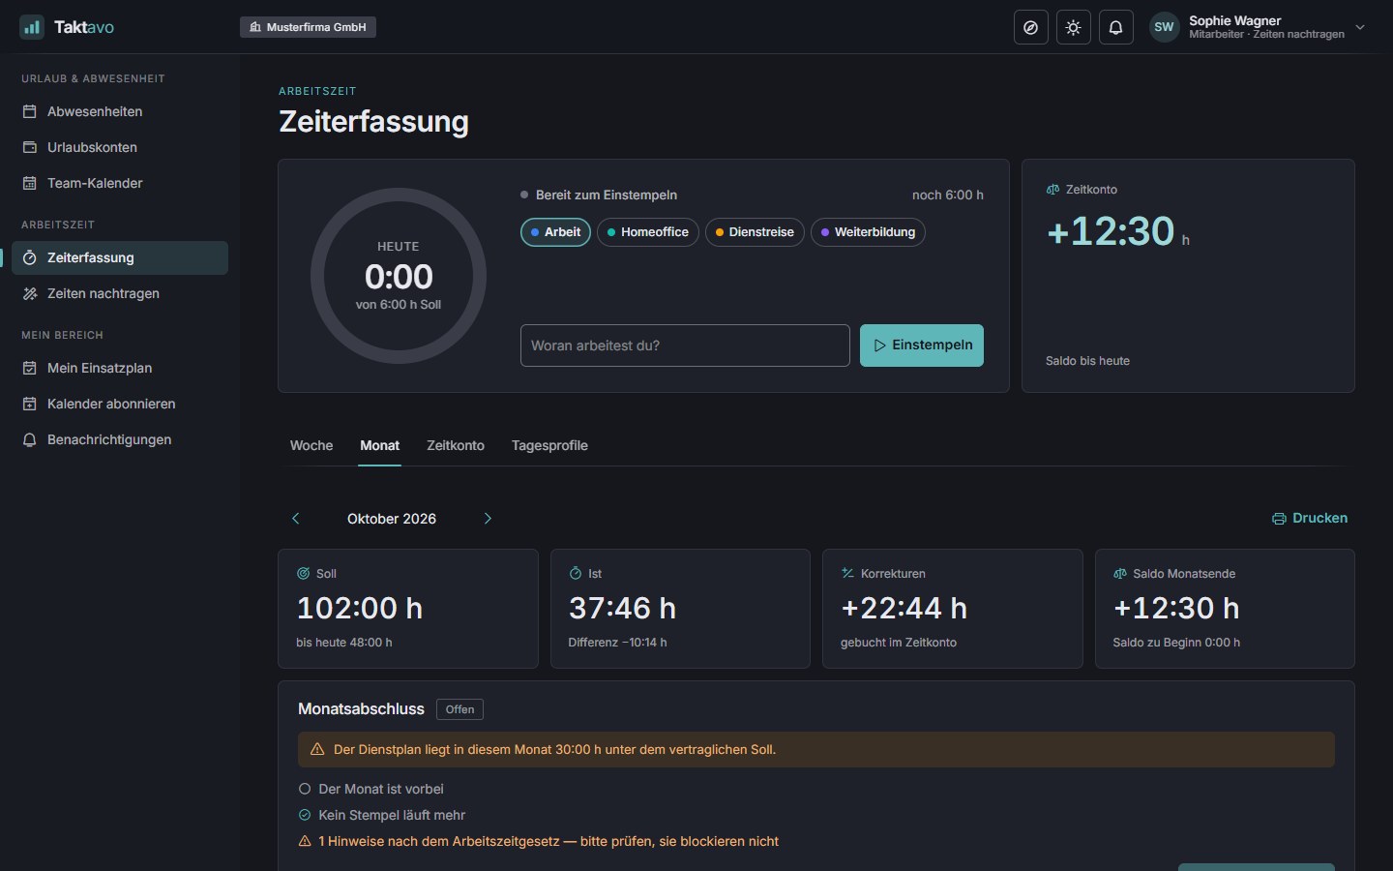
Task: Open the Zeitkonto tab
Action: pyautogui.click(x=456, y=445)
